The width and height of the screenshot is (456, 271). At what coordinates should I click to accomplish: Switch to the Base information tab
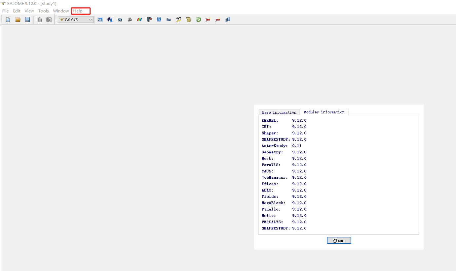(x=279, y=112)
